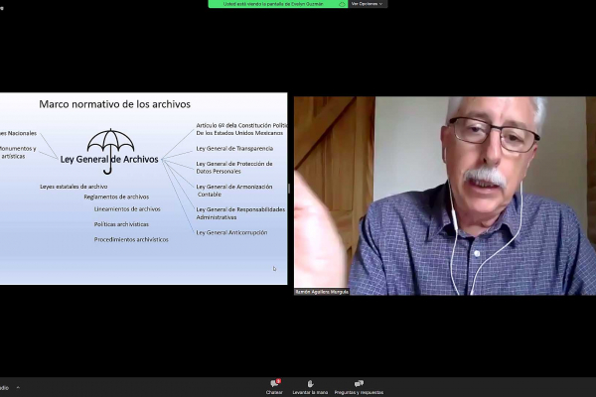The image size is (596, 397).
Task: Click Leyes estatales de archivo text
Action: click(x=74, y=187)
